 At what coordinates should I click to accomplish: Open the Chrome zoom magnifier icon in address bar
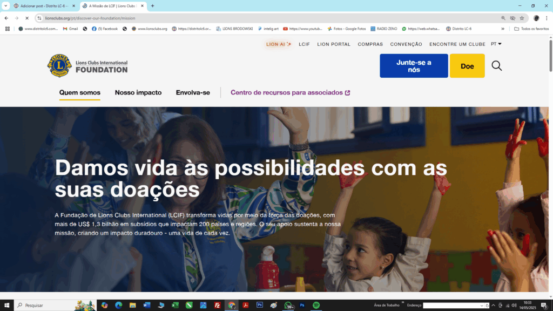pos(503,18)
